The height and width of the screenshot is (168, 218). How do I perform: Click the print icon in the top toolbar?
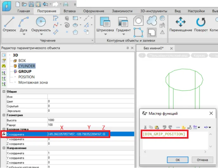tap(66, 4)
